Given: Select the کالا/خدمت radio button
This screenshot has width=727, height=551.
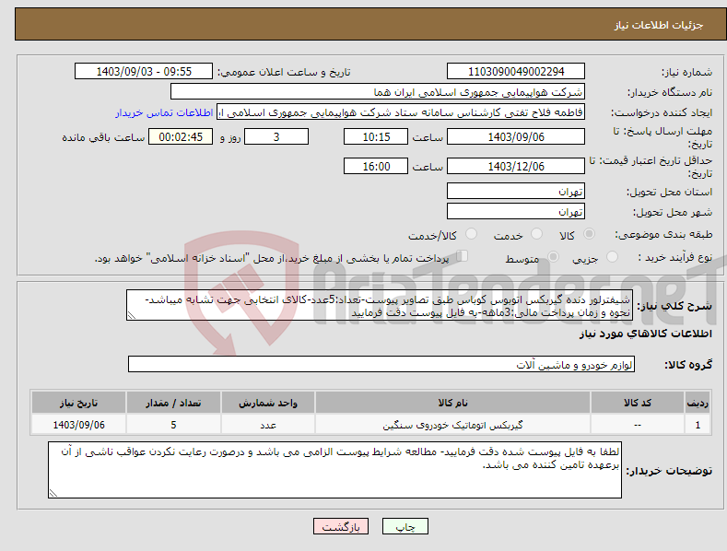Looking at the screenshot, I should coord(471,234).
